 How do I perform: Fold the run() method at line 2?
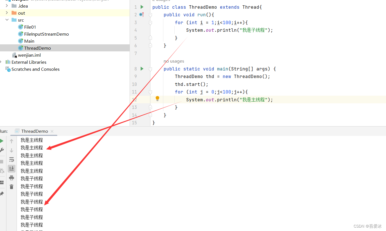pos(150,15)
